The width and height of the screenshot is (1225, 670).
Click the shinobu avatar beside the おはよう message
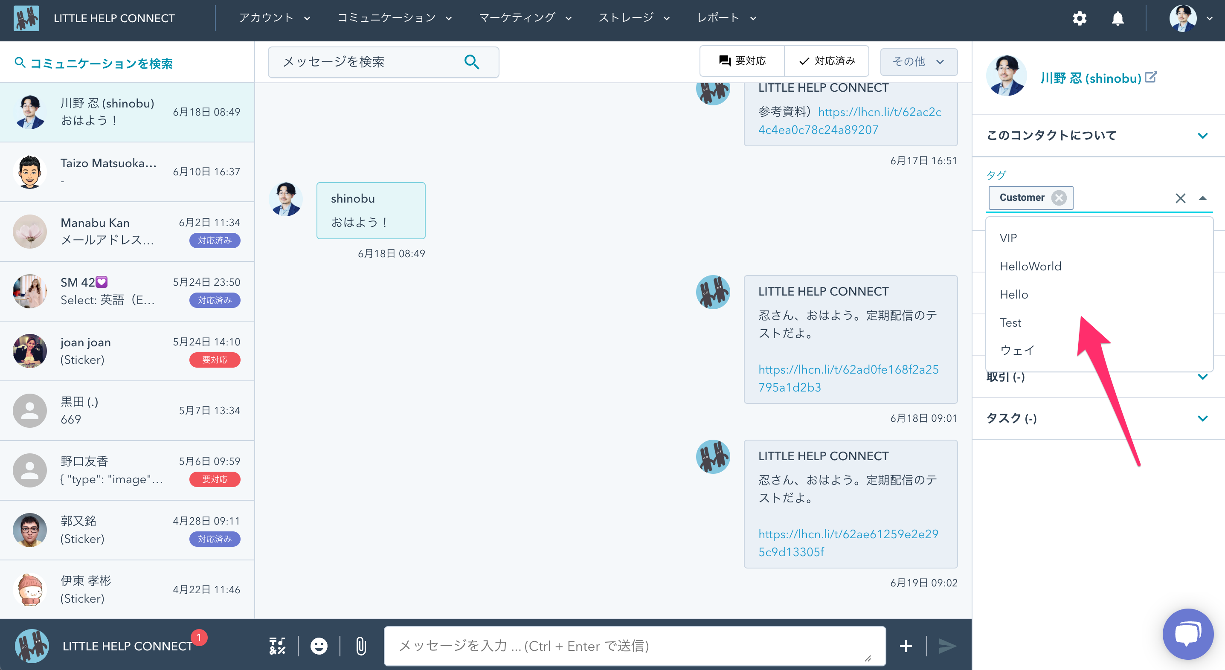285,199
